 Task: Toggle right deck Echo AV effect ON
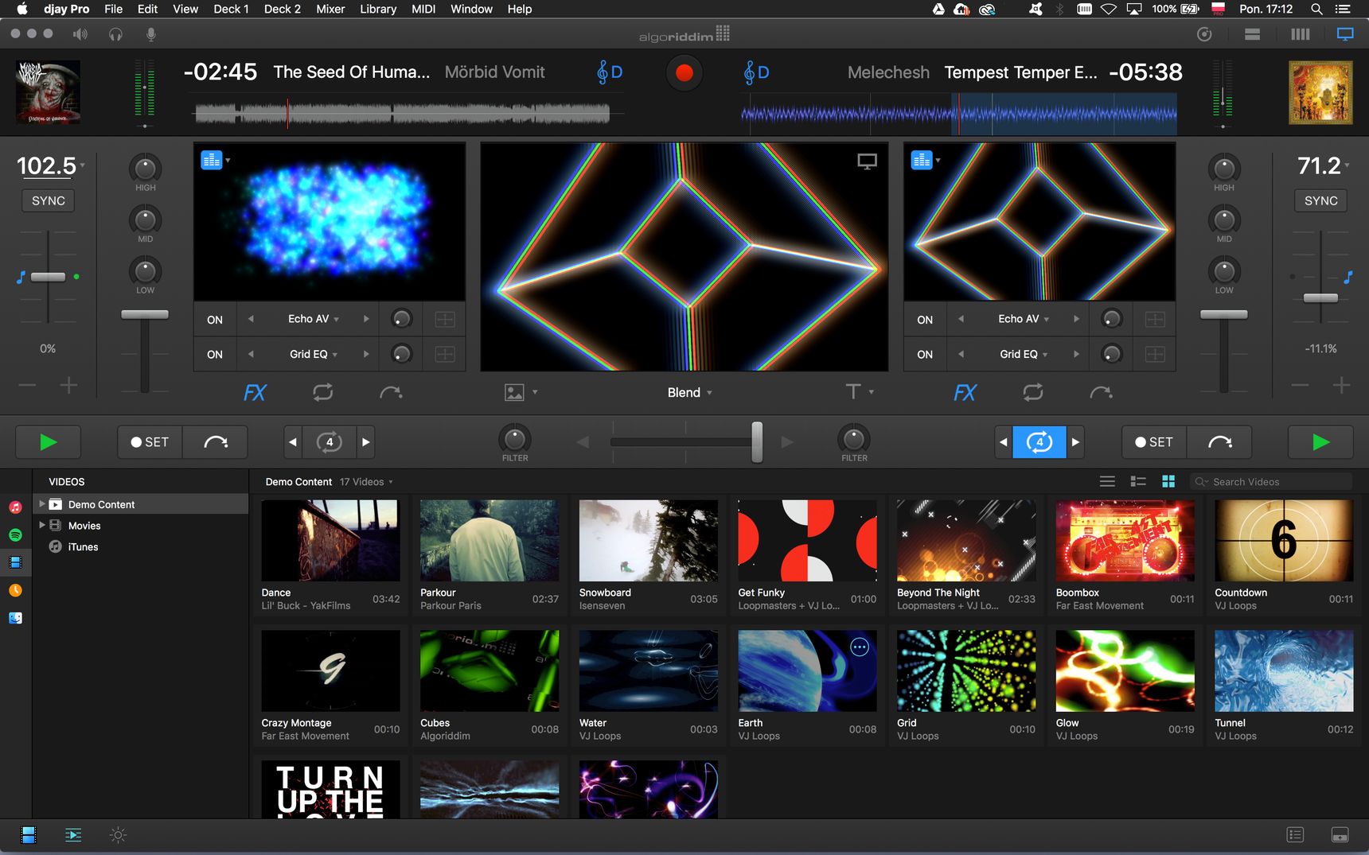pyautogui.click(x=925, y=320)
